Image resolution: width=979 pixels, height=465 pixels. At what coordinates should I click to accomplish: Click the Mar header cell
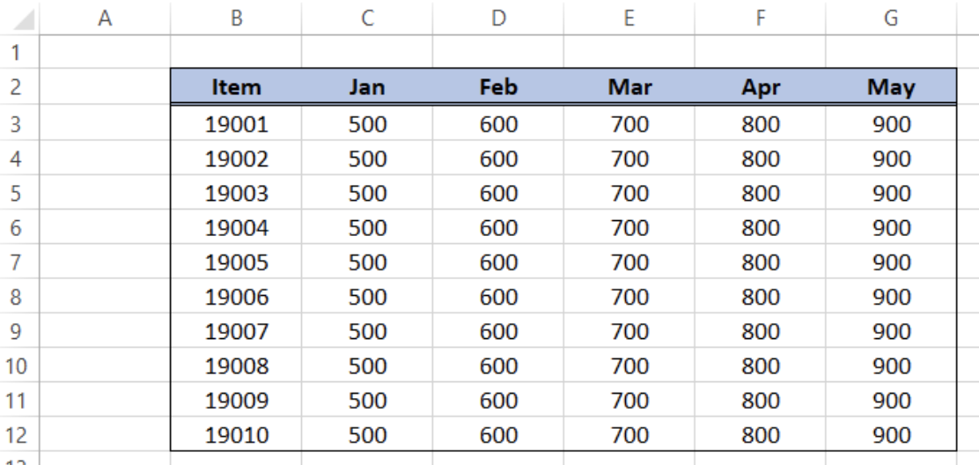coord(629,86)
